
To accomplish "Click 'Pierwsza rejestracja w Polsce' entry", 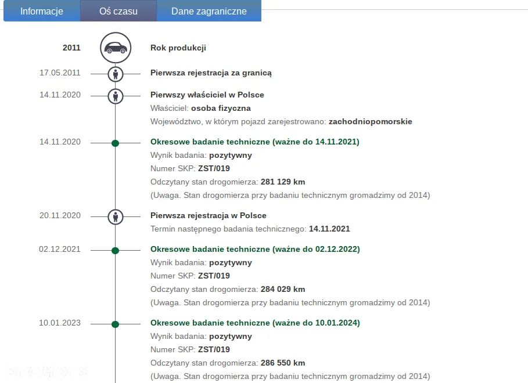I will point(208,215).
